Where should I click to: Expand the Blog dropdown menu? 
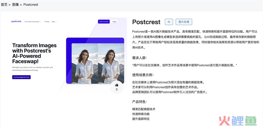tap(54, 22)
